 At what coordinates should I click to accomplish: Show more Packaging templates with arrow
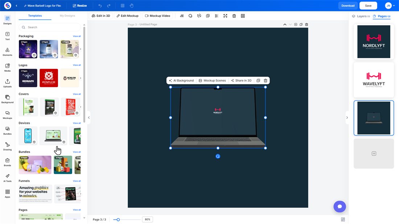pyautogui.click(x=81, y=49)
